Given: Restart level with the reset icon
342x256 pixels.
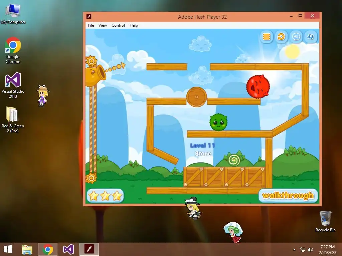Looking at the screenshot, I should (x=281, y=37).
